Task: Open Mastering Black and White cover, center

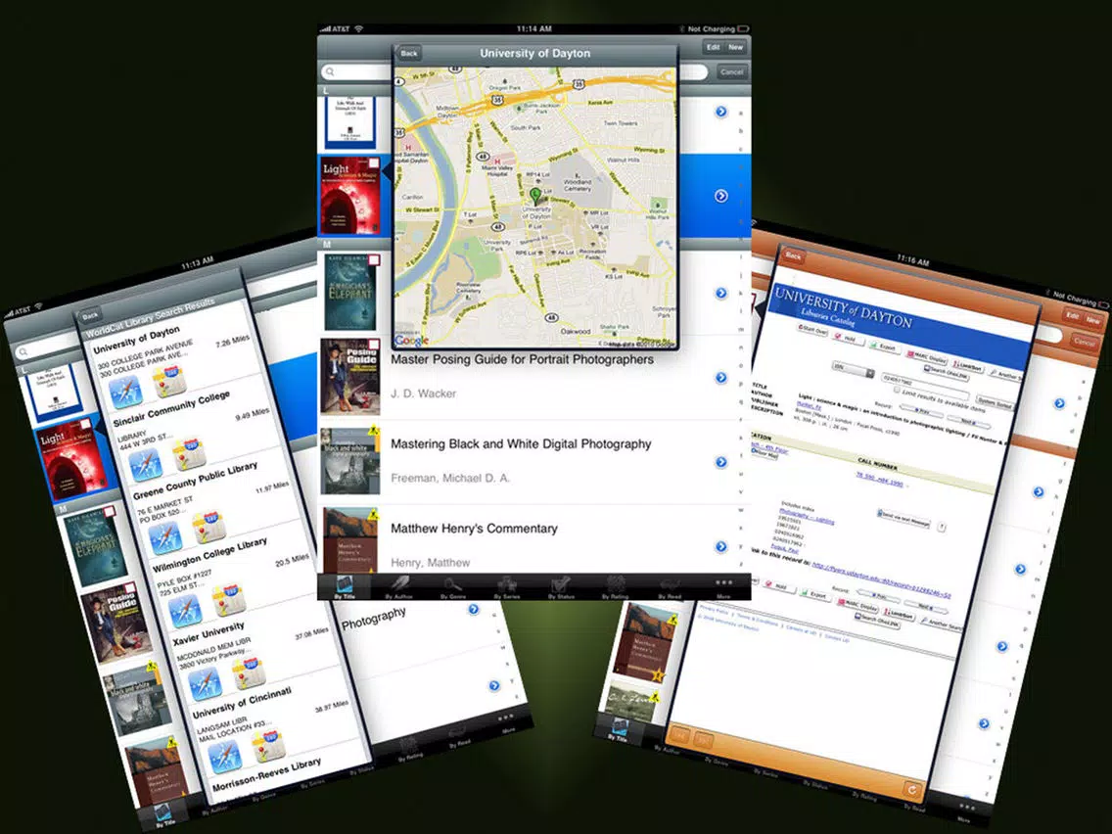Action: (x=350, y=461)
